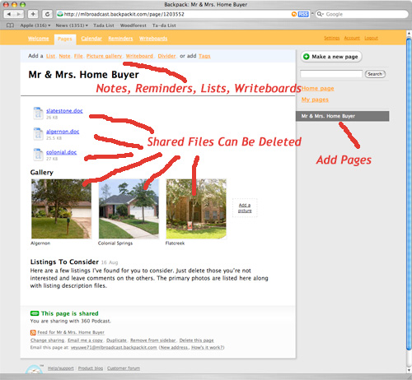This screenshot has width=412, height=380.
Task: Open the Writeboards tab
Action: (153, 39)
